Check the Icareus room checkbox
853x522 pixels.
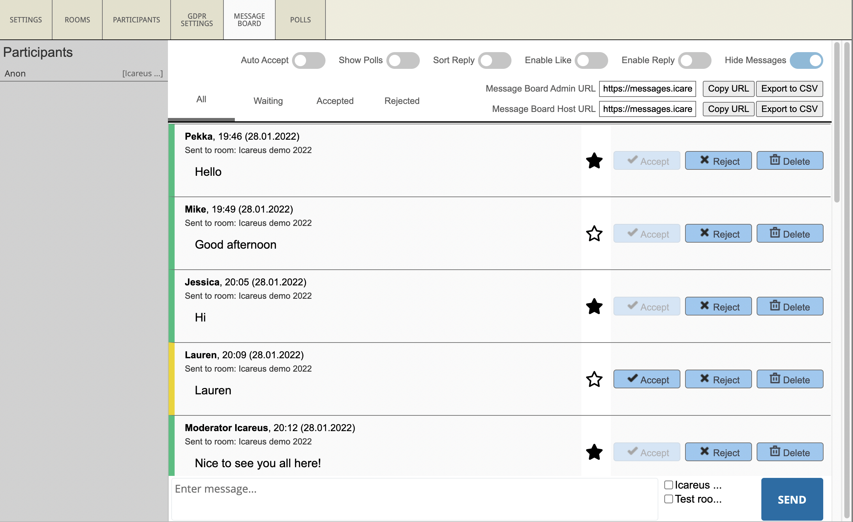coord(668,485)
